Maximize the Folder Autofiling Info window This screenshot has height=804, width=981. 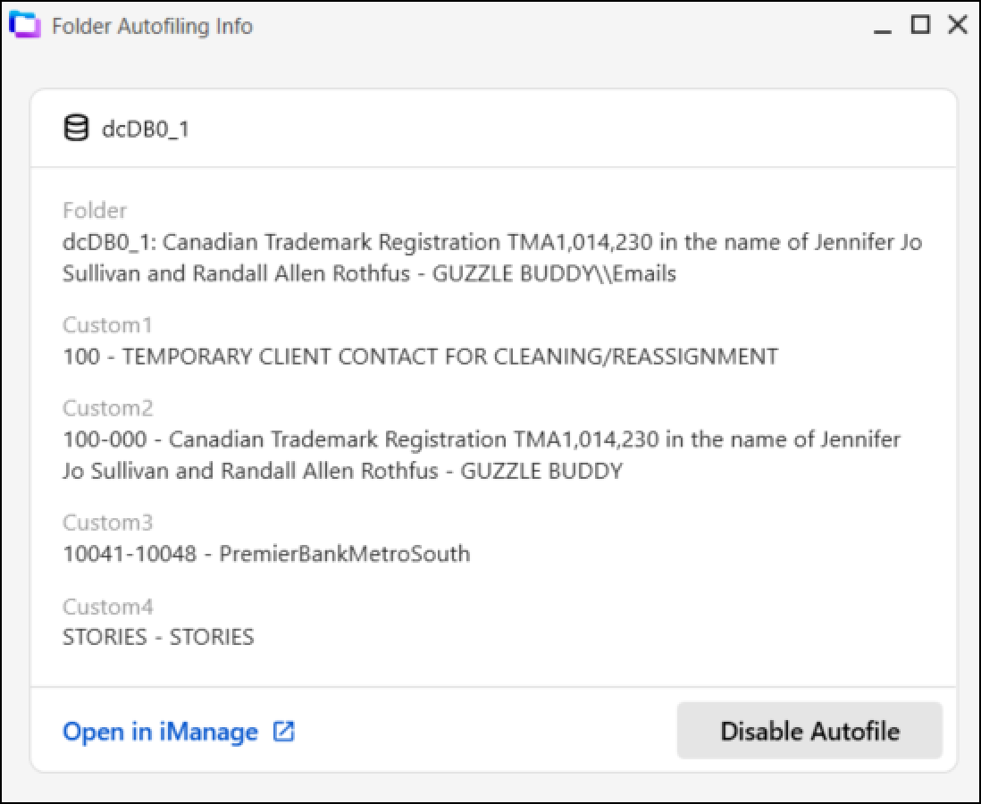(920, 25)
